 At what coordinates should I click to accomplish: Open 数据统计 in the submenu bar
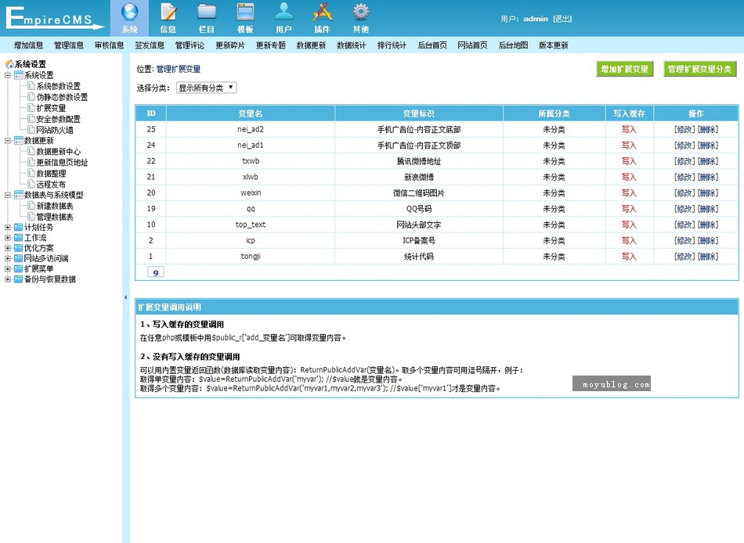pyautogui.click(x=352, y=45)
